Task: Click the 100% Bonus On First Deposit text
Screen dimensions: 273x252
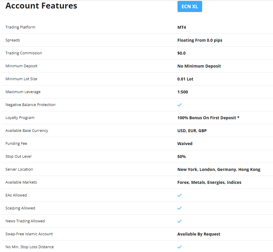Action: pyautogui.click(x=208, y=118)
